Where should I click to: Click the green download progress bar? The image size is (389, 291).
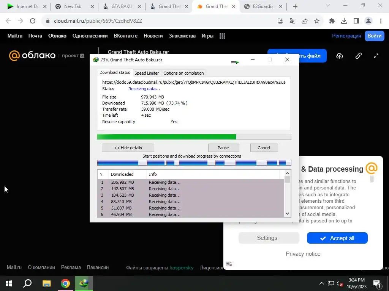tap(194, 137)
